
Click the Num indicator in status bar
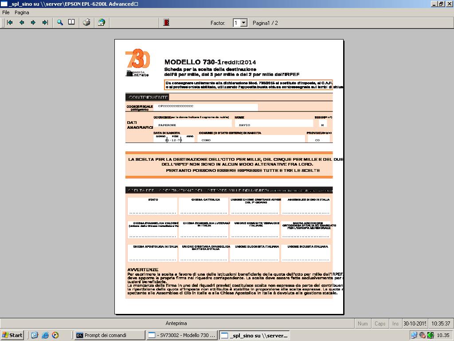click(x=363, y=324)
